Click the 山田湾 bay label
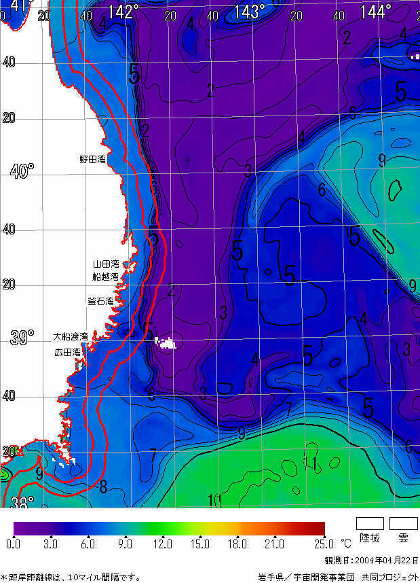The image size is (420, 583). 106,264
